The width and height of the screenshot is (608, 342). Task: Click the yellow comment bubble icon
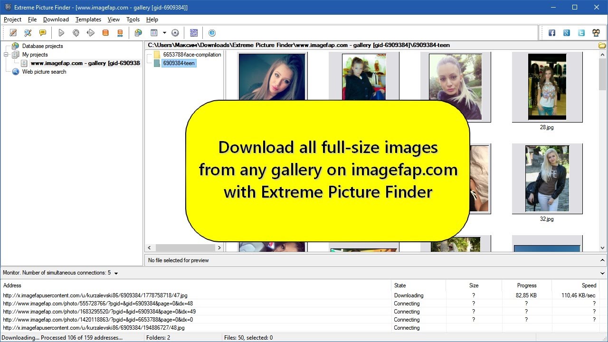click(43, 33)
